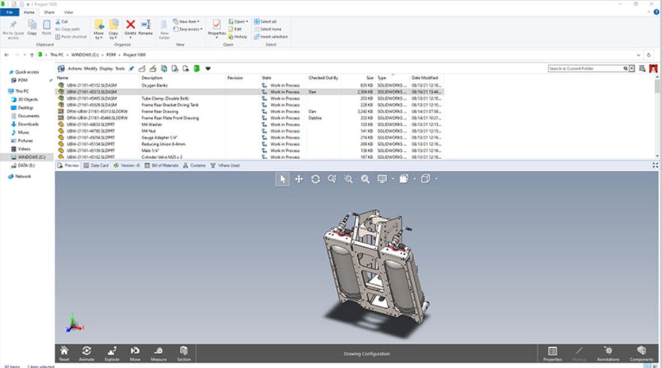This screenshot has height=368, width=662.
Task: Switch to the Bill of Materials tab
Action: 162,165
